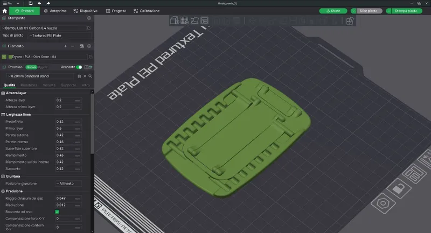431x233 pixels.
Task: Click the AMS sync icon in Filamento
Action: tap(82, 46)
